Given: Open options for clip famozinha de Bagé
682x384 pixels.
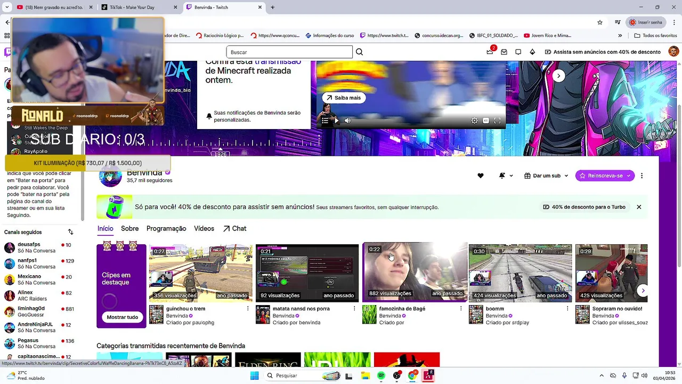Looking at the screenshot, I should (461, 309).
